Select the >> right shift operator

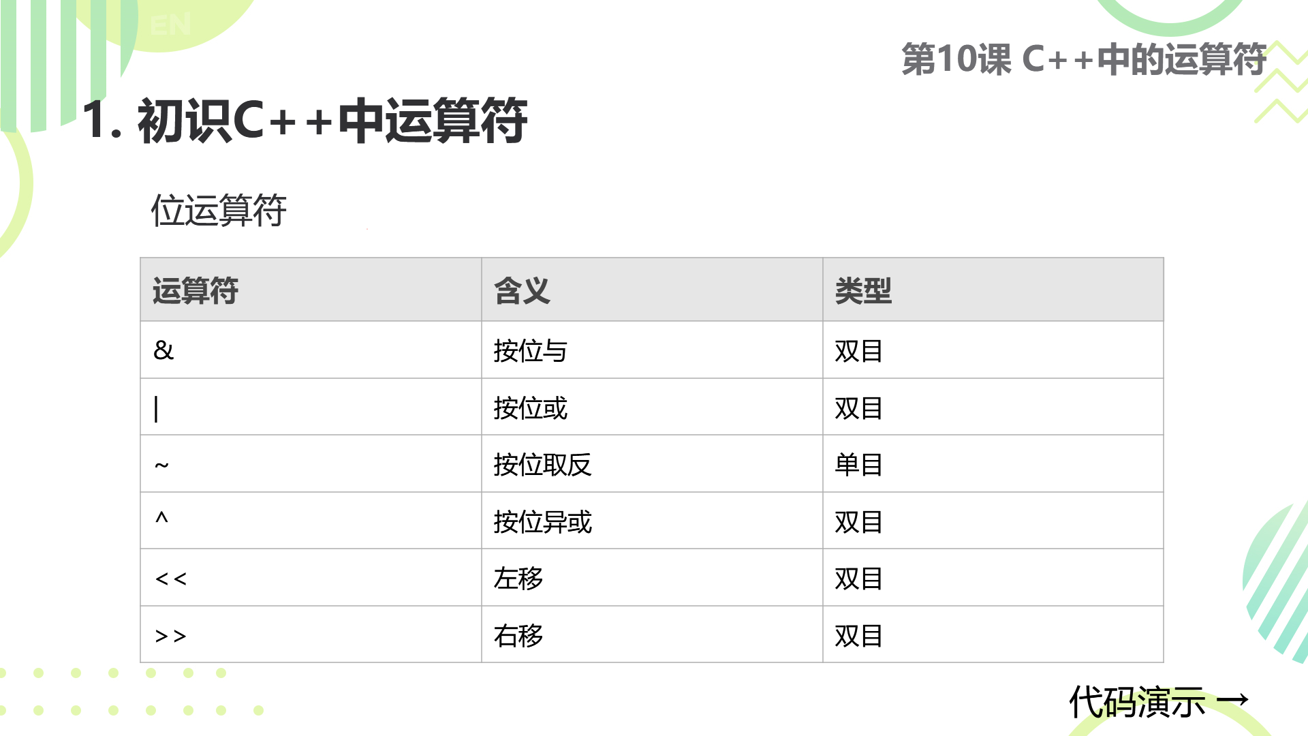170,637
